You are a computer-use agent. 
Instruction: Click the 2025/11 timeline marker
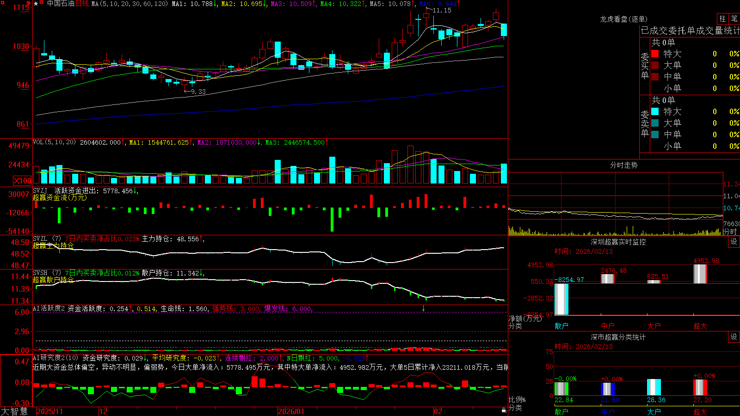pyautogui.click(x=49, y=411)
